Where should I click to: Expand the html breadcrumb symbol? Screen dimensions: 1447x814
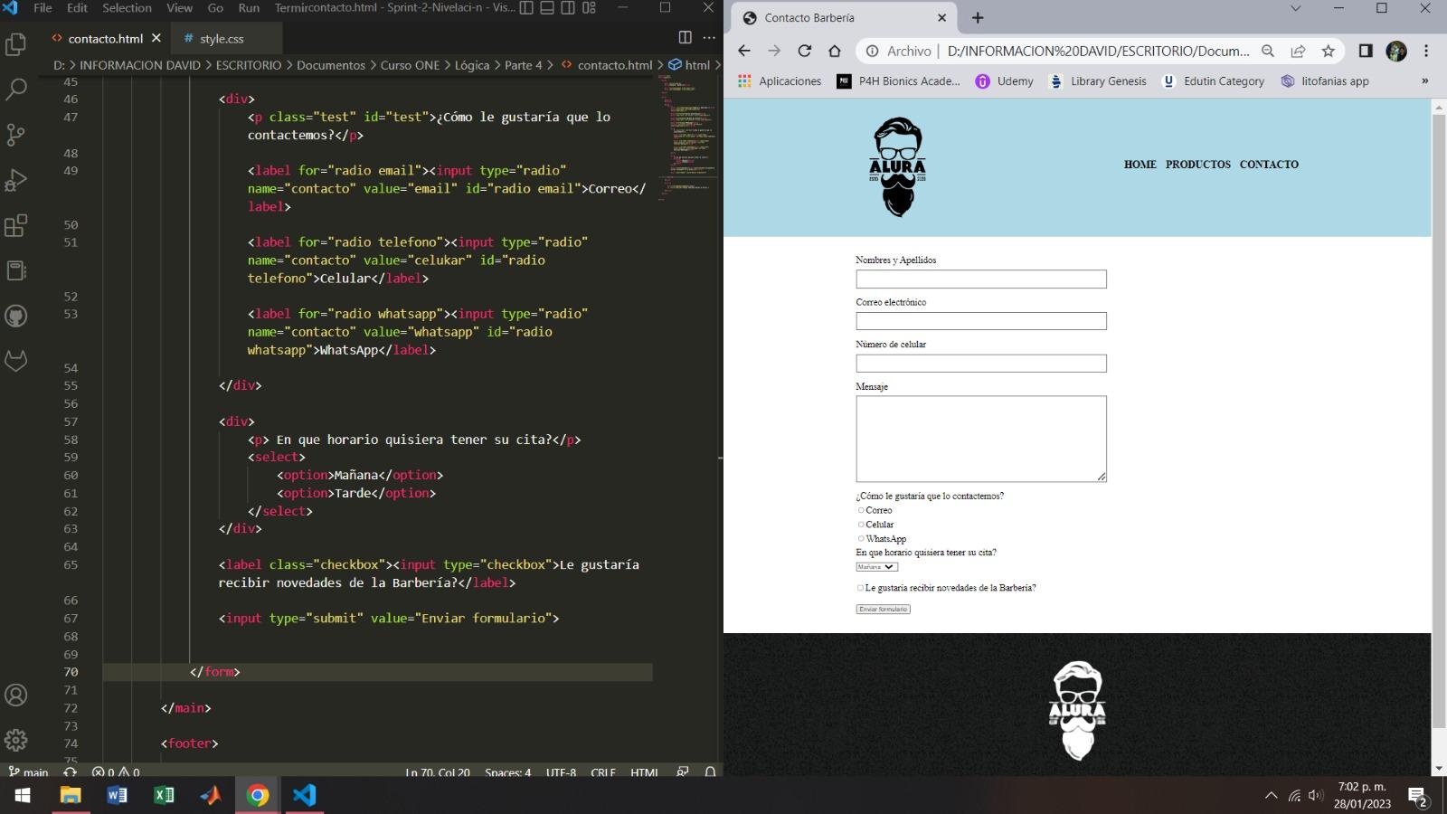pos(690,65)
